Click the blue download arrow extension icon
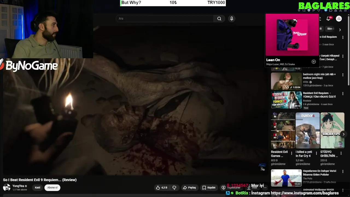Screen dimensions: 350x197 coord(326,10)
